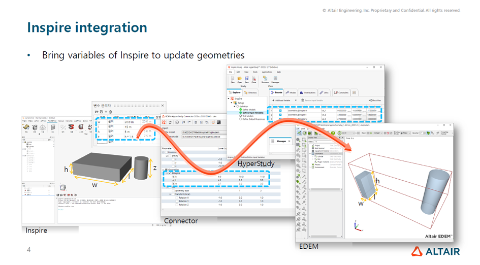480x265 pixels.
Task: Collapse the Inspire root node in HyperStudy Explorer
Action: pyautogui.click(x=229, y=98)
